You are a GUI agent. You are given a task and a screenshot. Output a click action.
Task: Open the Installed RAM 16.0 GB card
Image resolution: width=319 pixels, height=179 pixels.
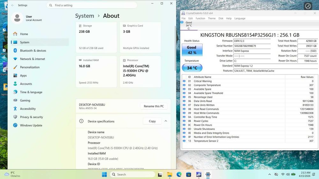[x=96, y=72]
